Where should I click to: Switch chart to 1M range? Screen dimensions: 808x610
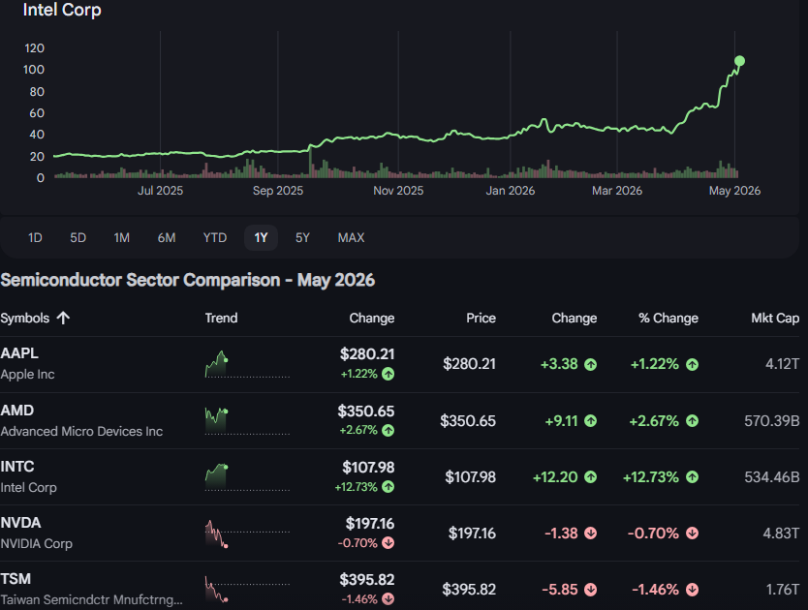click(122, 237)
